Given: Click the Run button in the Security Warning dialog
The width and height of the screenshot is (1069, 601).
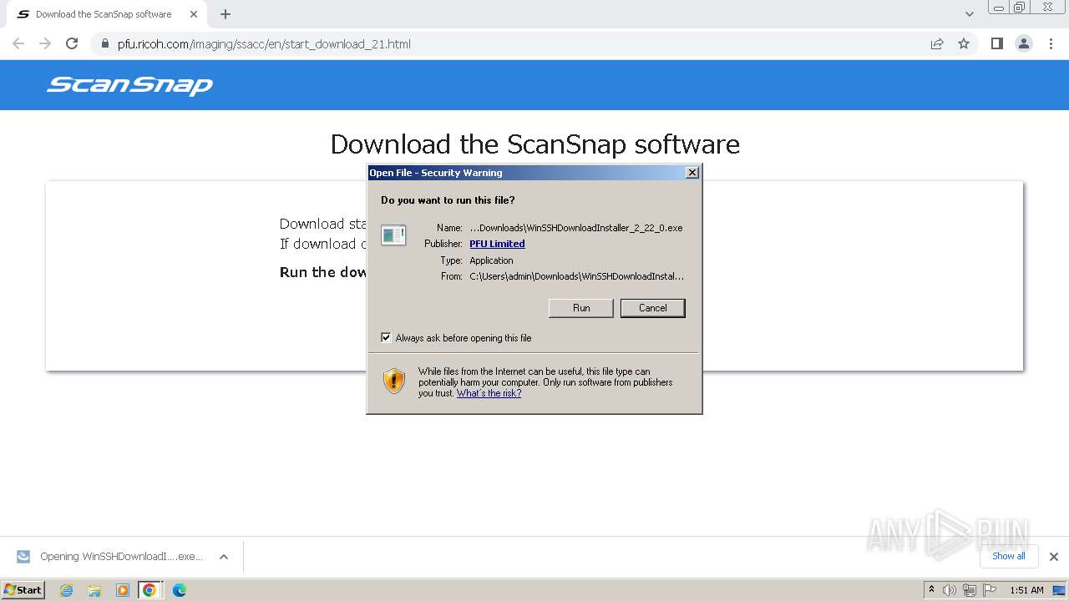Looking at the screenshot, I should point(581,308).
